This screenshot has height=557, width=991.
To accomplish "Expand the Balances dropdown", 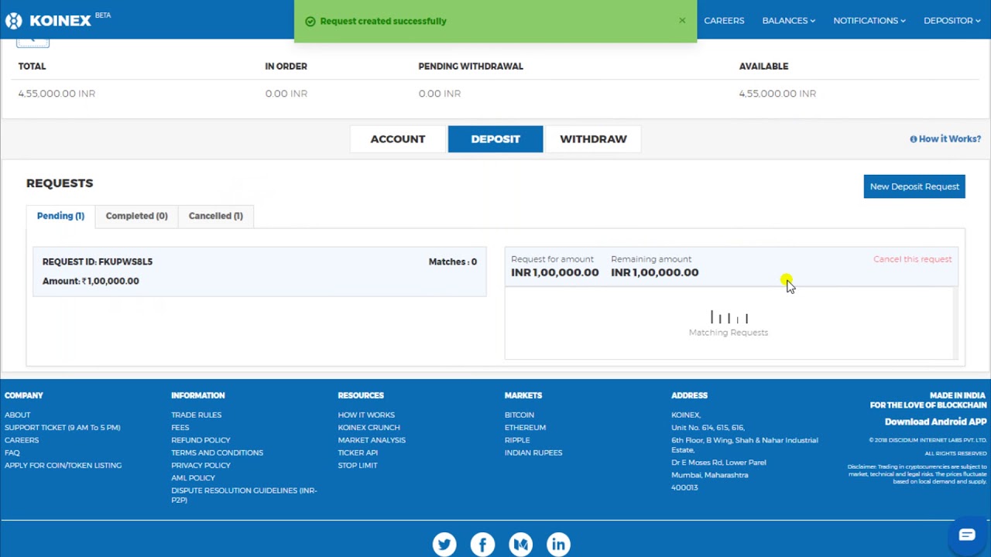I will pos(788,20).
